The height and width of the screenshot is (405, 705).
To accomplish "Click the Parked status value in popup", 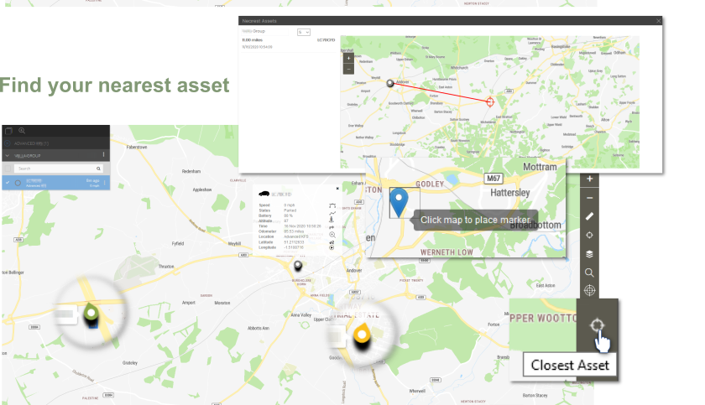I will [x=290, y=210].
